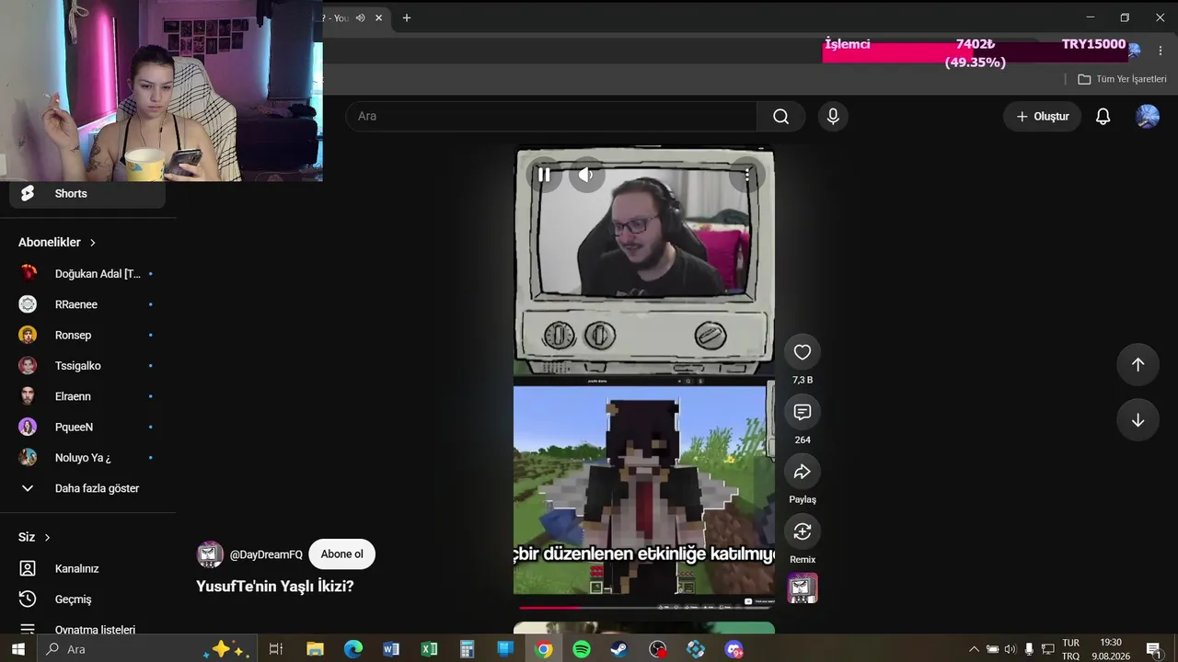Click the Remix icon

point(803,531)
